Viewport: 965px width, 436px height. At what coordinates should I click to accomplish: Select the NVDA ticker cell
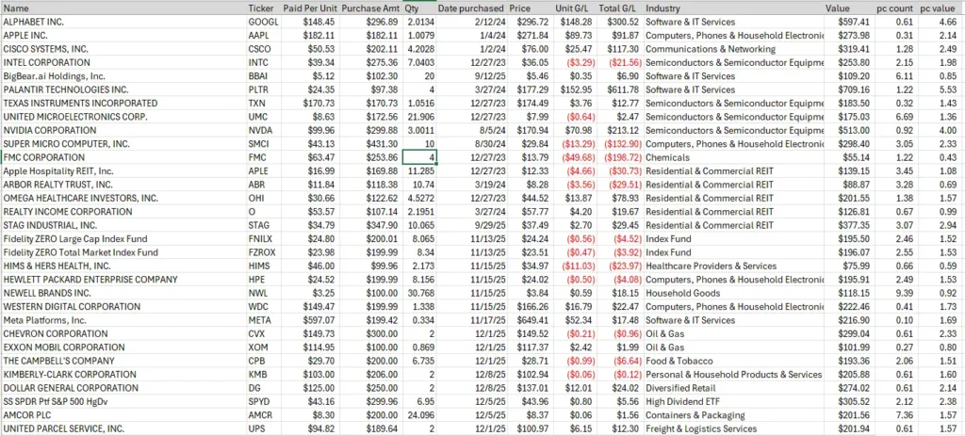[x=262, y=130]
